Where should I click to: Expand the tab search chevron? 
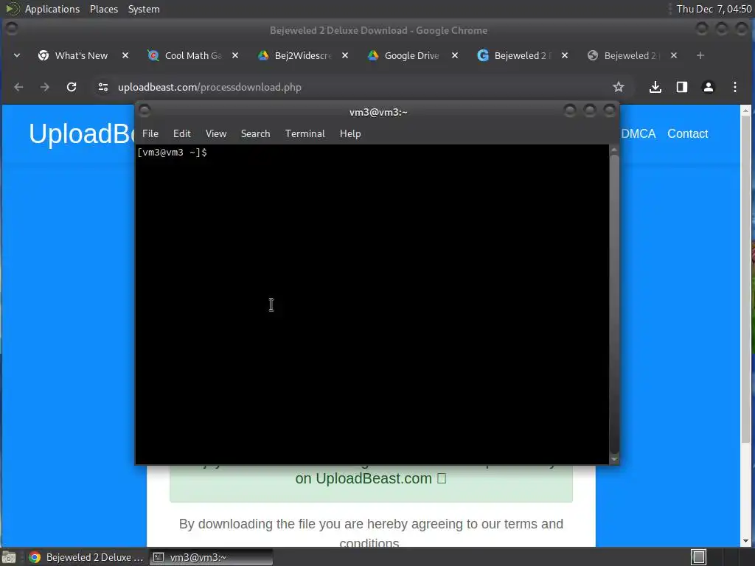(17, 55)
